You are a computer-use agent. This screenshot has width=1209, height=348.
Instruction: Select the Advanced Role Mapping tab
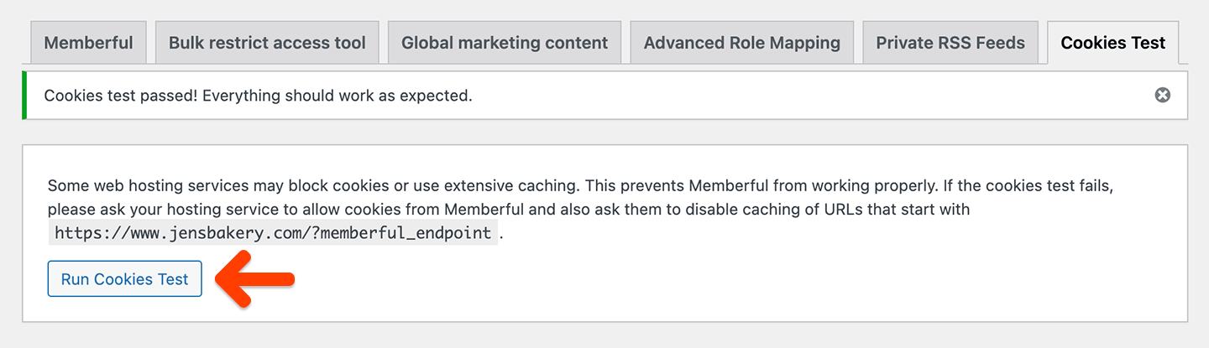[x=741, y=43]
